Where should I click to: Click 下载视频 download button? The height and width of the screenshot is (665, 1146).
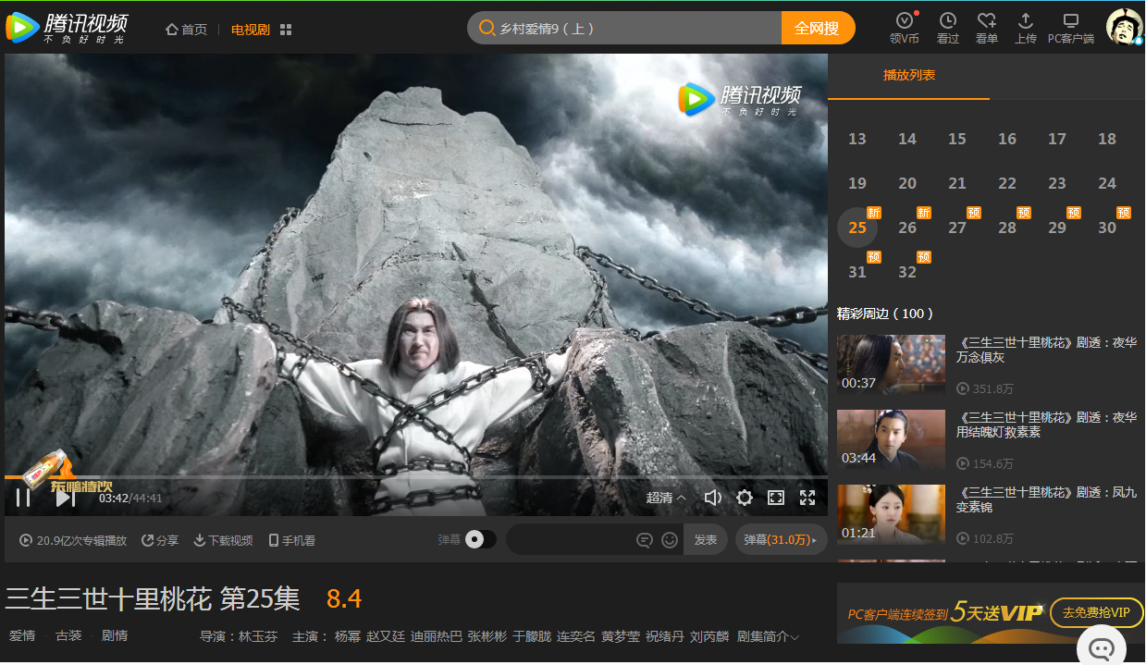(x=223, y=540)
